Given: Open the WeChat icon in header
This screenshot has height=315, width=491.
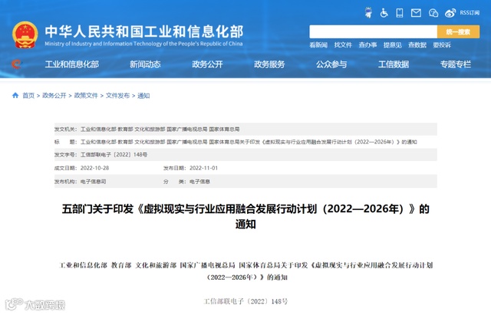Looking at the screenshot, I should coord(433,13).
